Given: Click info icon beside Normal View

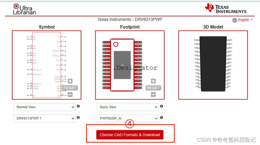Looking at the screenshot, I should pos(78,106).
